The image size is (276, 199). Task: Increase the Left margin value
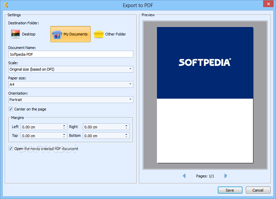click(x=64, y=126)
